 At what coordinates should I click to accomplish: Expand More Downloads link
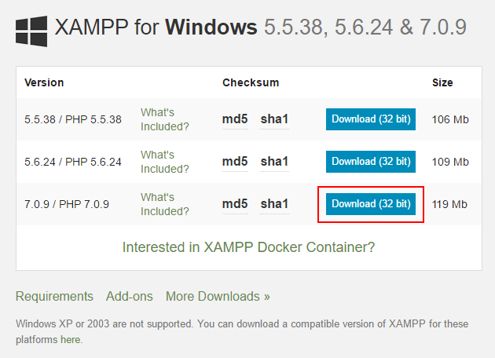pos(218,297)
